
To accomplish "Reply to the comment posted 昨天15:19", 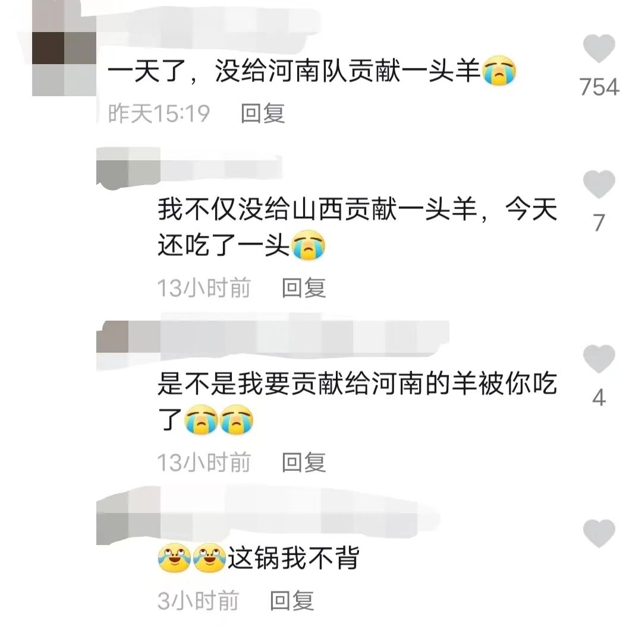I will click(263, 113).
